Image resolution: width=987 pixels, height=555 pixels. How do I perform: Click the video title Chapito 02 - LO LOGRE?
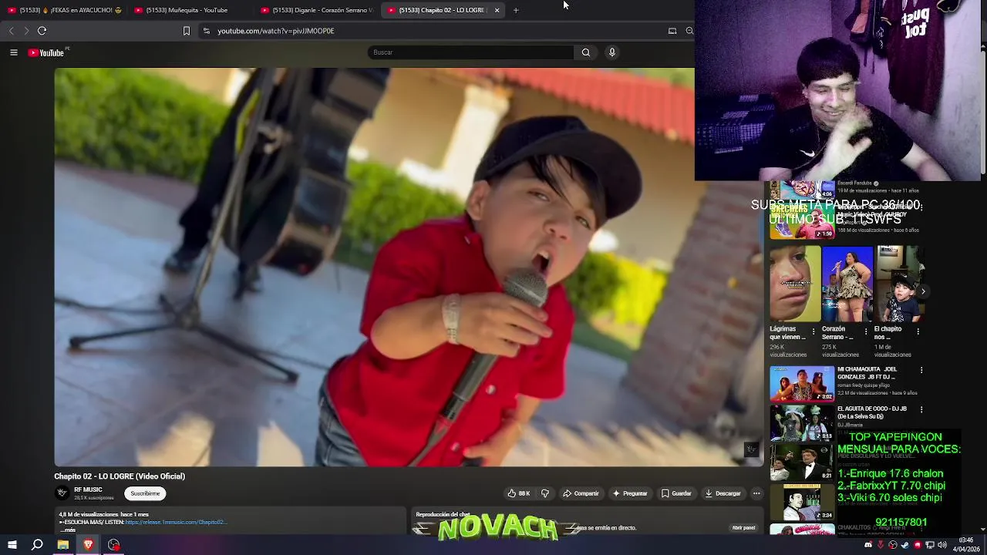click(120, 476)
